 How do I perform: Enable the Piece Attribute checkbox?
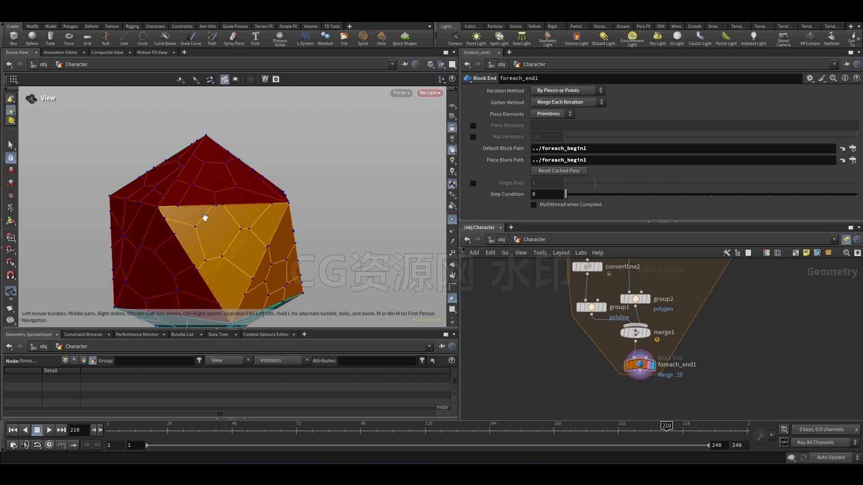click(473, 126)
